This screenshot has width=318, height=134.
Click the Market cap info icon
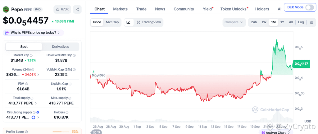point(31,55)
